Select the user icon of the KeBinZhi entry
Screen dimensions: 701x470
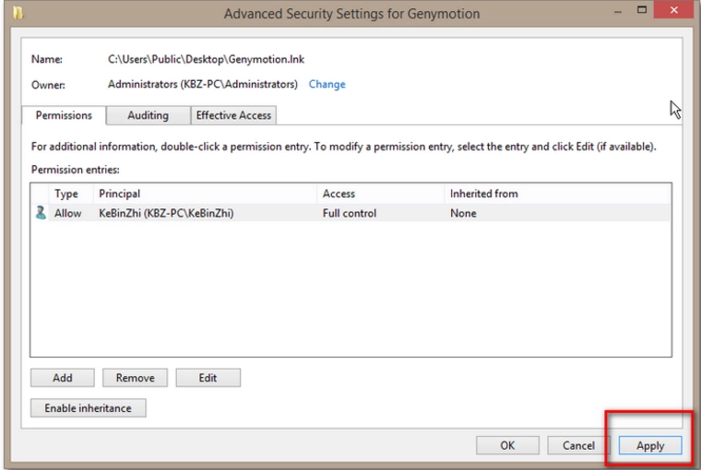(41, 213)
